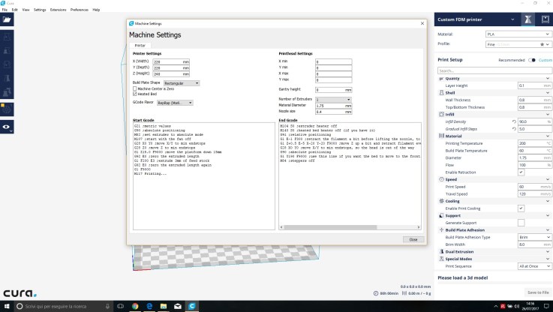Toggle the Recommended/Custom print setup switch
Screen dimensions: 553x312
(x=532, y=60)
